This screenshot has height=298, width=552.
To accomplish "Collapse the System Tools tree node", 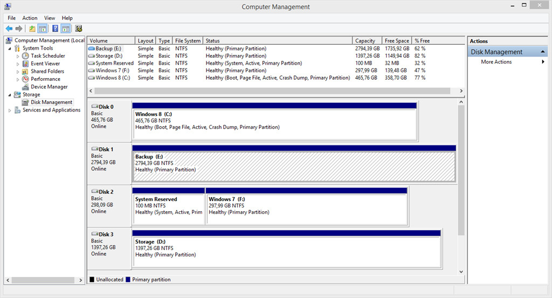I will pyautogui.click(x=10, y=48).
